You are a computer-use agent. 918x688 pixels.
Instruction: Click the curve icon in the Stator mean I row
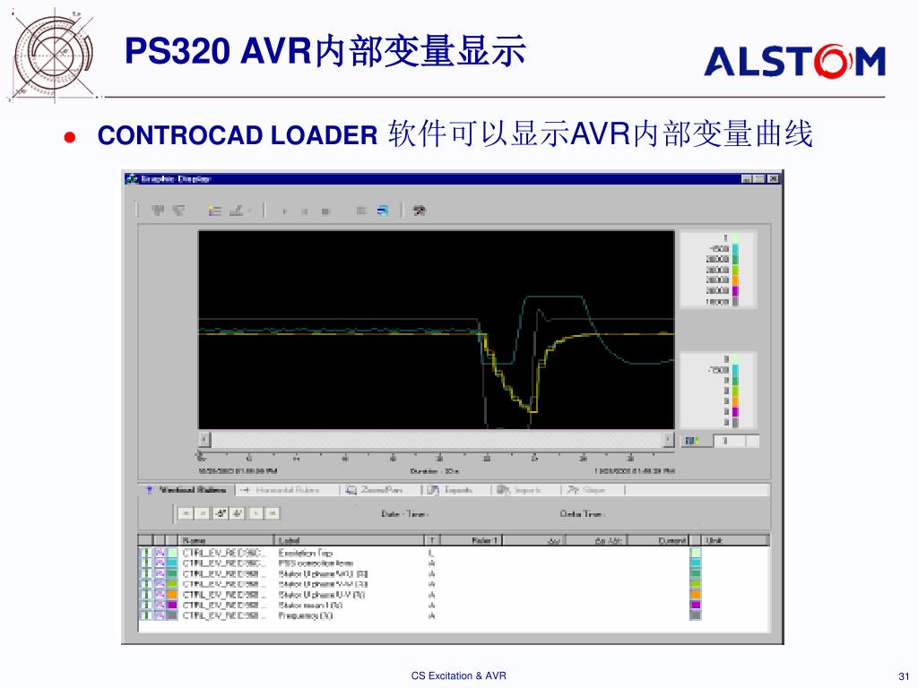pyautogui.click(x=160, y=606)
